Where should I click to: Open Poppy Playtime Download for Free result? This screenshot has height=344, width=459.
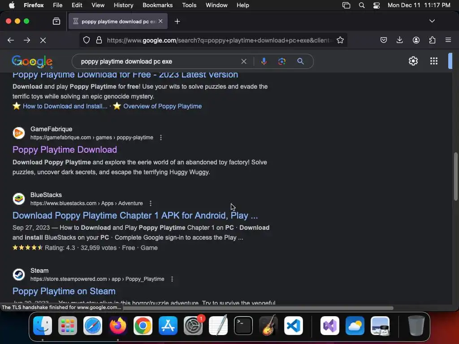[125, 74]
